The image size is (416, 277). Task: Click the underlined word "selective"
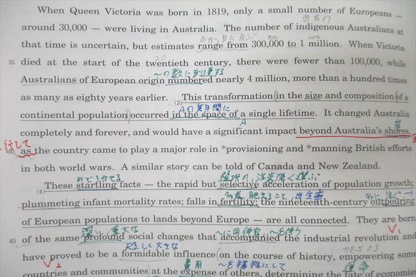(x=239, y=185)
